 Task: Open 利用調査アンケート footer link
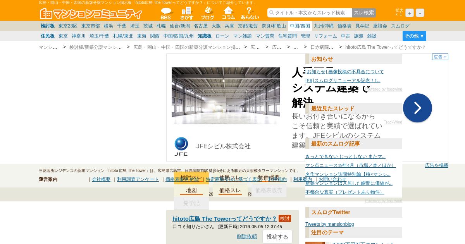138,179
